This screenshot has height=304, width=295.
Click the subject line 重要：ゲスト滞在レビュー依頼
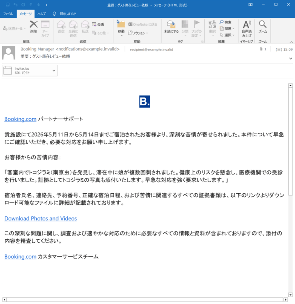click(x=45, y=56)
